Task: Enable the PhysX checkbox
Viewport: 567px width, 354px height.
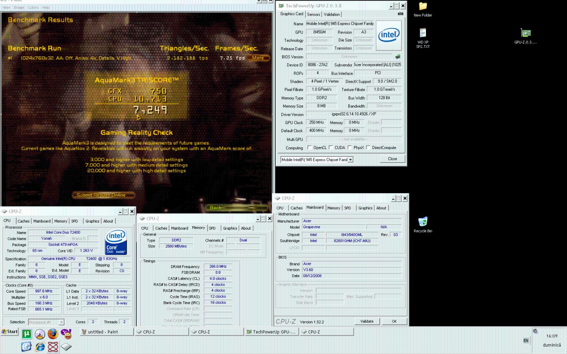Action: point(350,148)
